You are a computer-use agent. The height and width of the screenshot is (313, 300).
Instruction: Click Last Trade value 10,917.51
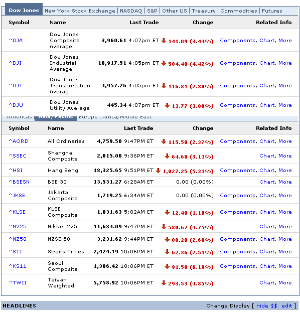(112, 63)
